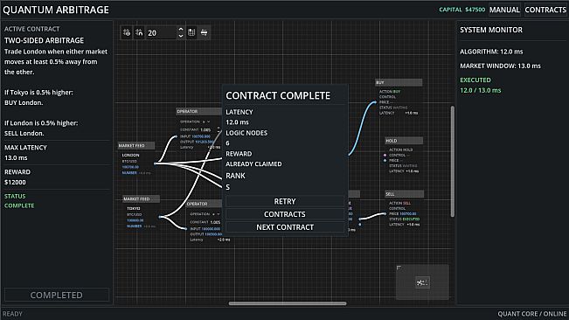Click the STATUS COMPLETE indicator in left panel
The height and width of the screenshot is (320, 569).
[19, 200]
